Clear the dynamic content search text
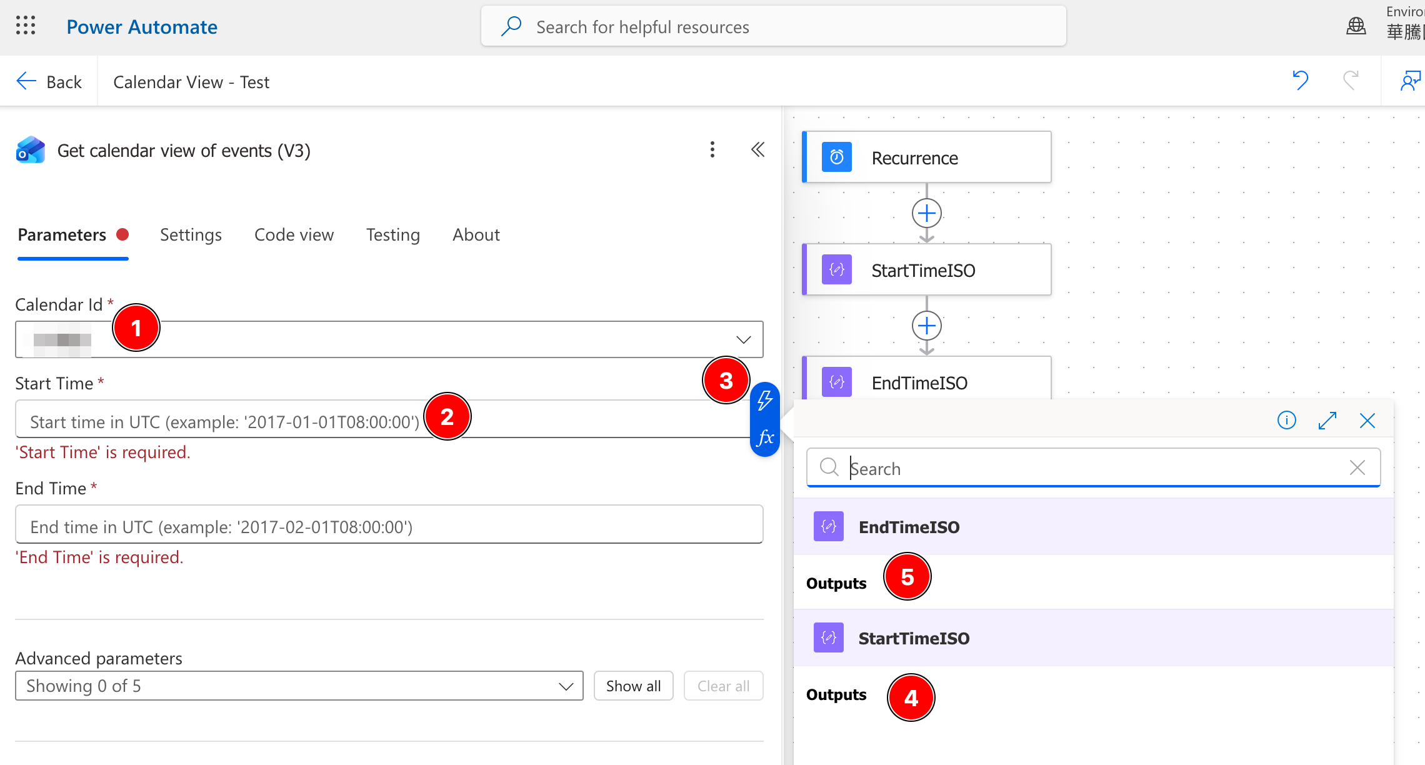The width and height of the screenshot is (1425, 765). (1357, 467)
